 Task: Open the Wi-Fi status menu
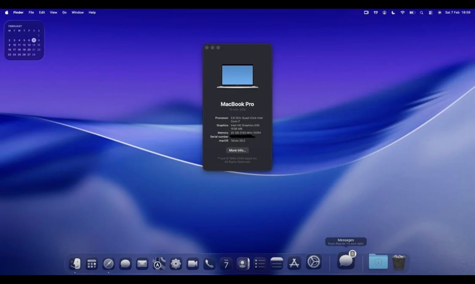[403, 12]
